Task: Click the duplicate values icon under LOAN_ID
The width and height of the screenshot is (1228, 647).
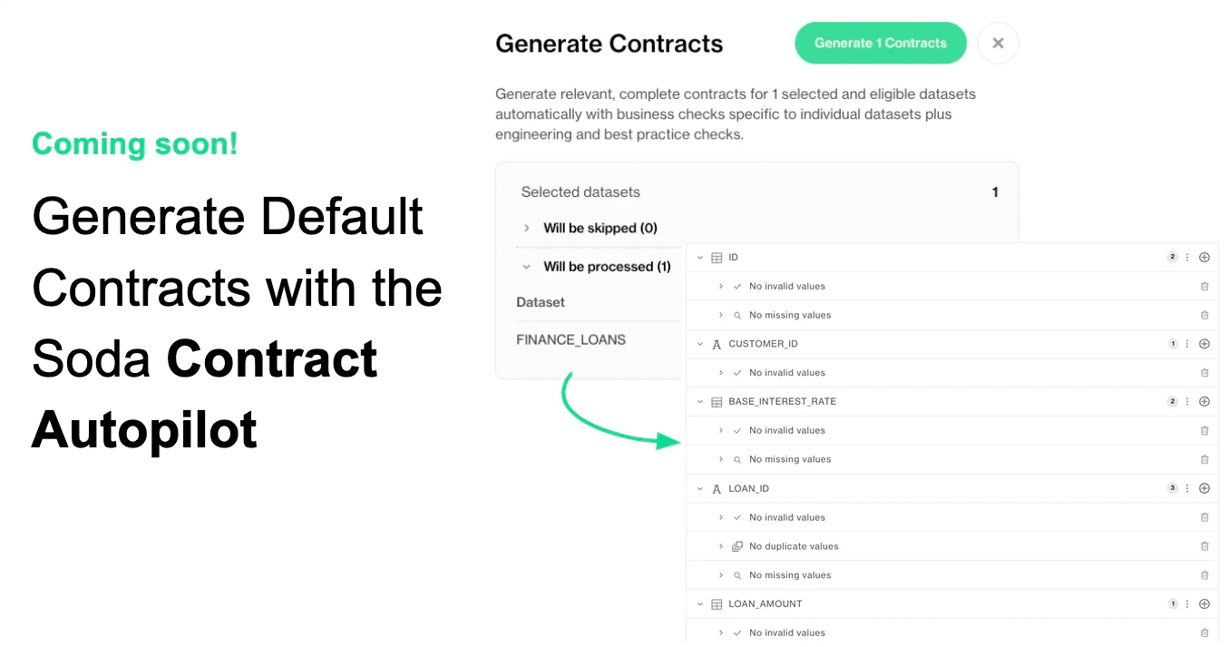Action: coord(736,545)
